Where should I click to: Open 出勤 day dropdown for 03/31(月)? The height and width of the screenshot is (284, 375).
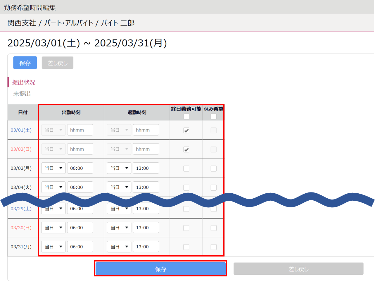(x=53, y=247)
